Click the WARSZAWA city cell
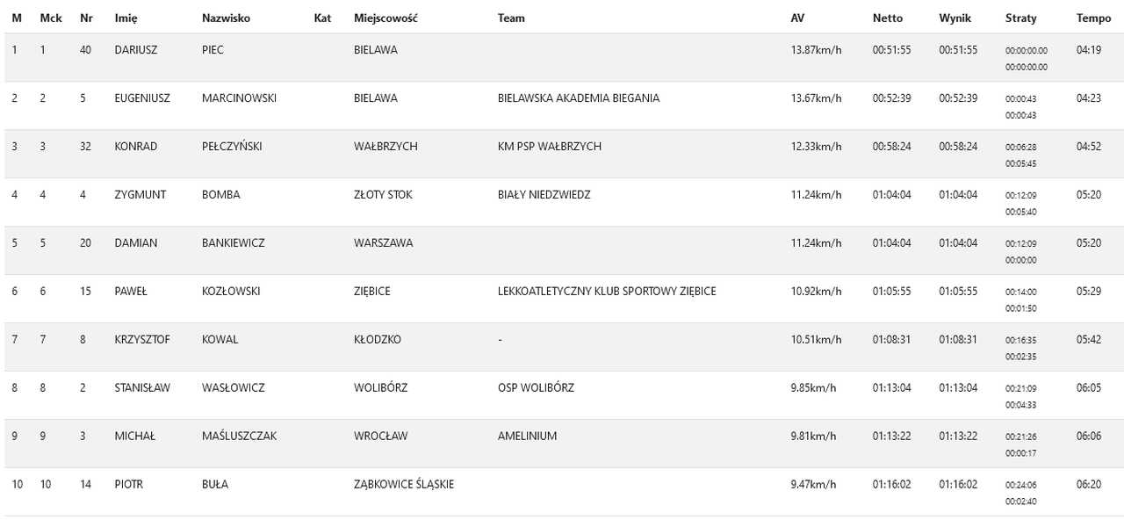 (383, 243)
